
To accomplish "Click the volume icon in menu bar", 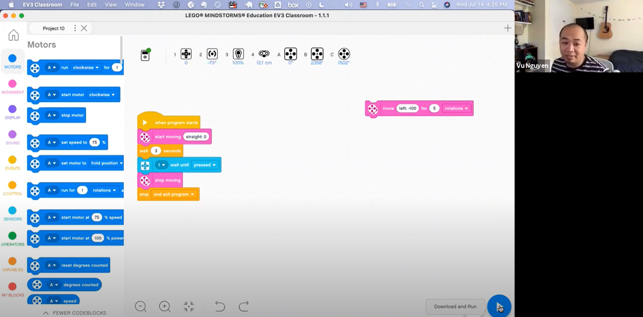I will coord(348,5).
